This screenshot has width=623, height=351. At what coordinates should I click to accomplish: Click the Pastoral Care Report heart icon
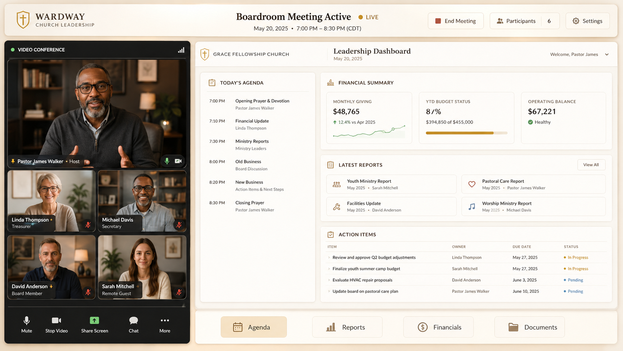(x=472, y=184)
